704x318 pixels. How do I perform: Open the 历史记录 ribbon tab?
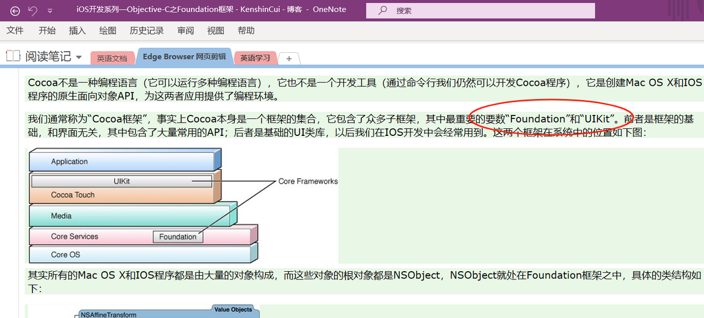tap(147, 30)
